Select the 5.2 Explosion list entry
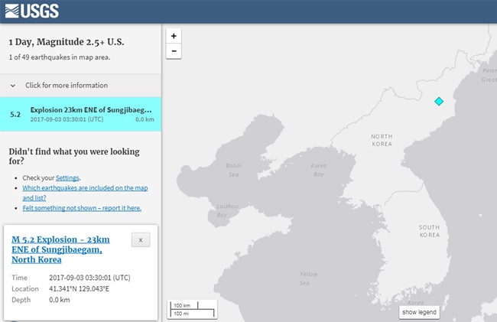497x322 pixels. [80, 114]
